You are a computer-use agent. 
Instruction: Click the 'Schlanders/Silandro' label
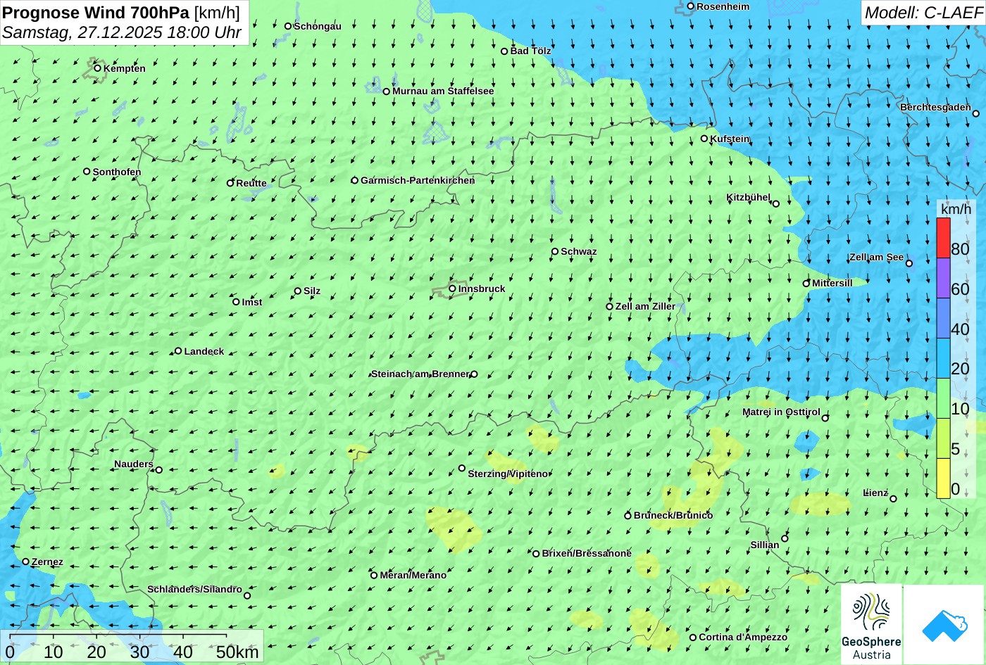coord(195,590)
